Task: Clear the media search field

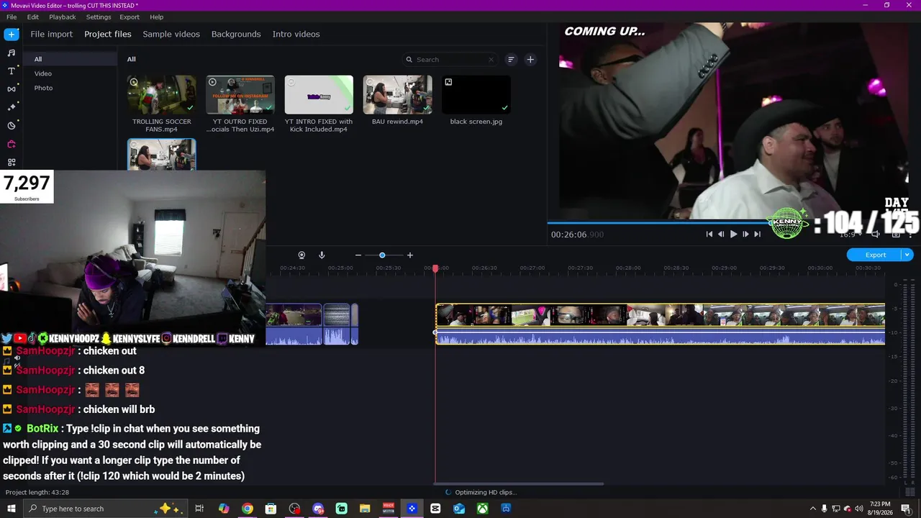Action: coord(491,60)
